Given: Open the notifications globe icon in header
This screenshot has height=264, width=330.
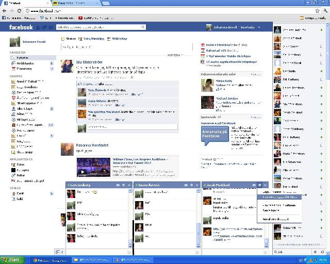Looking at the screenshot, I should pyautogui.click(x=51, y=27).
